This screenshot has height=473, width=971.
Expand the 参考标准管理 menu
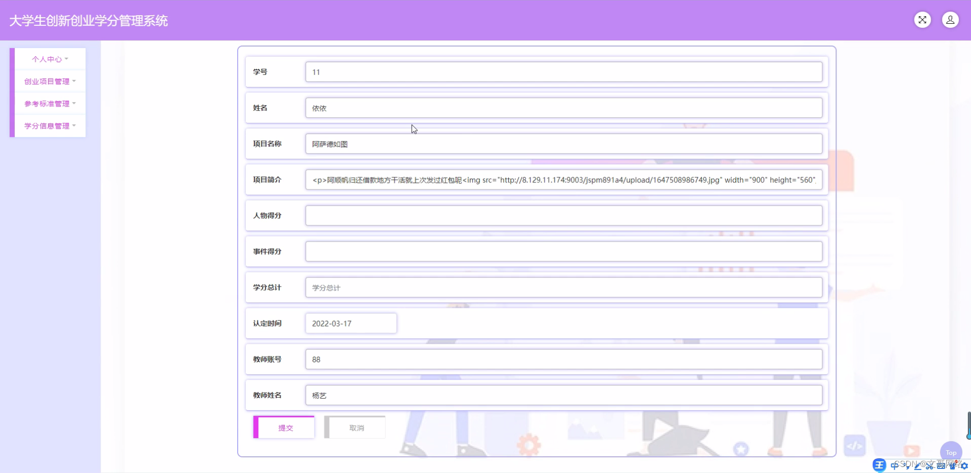[x=50, y=104]
